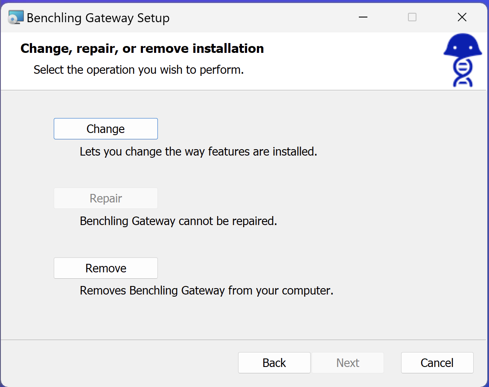
Task: Close the setup window with the X
Action: 462,17
